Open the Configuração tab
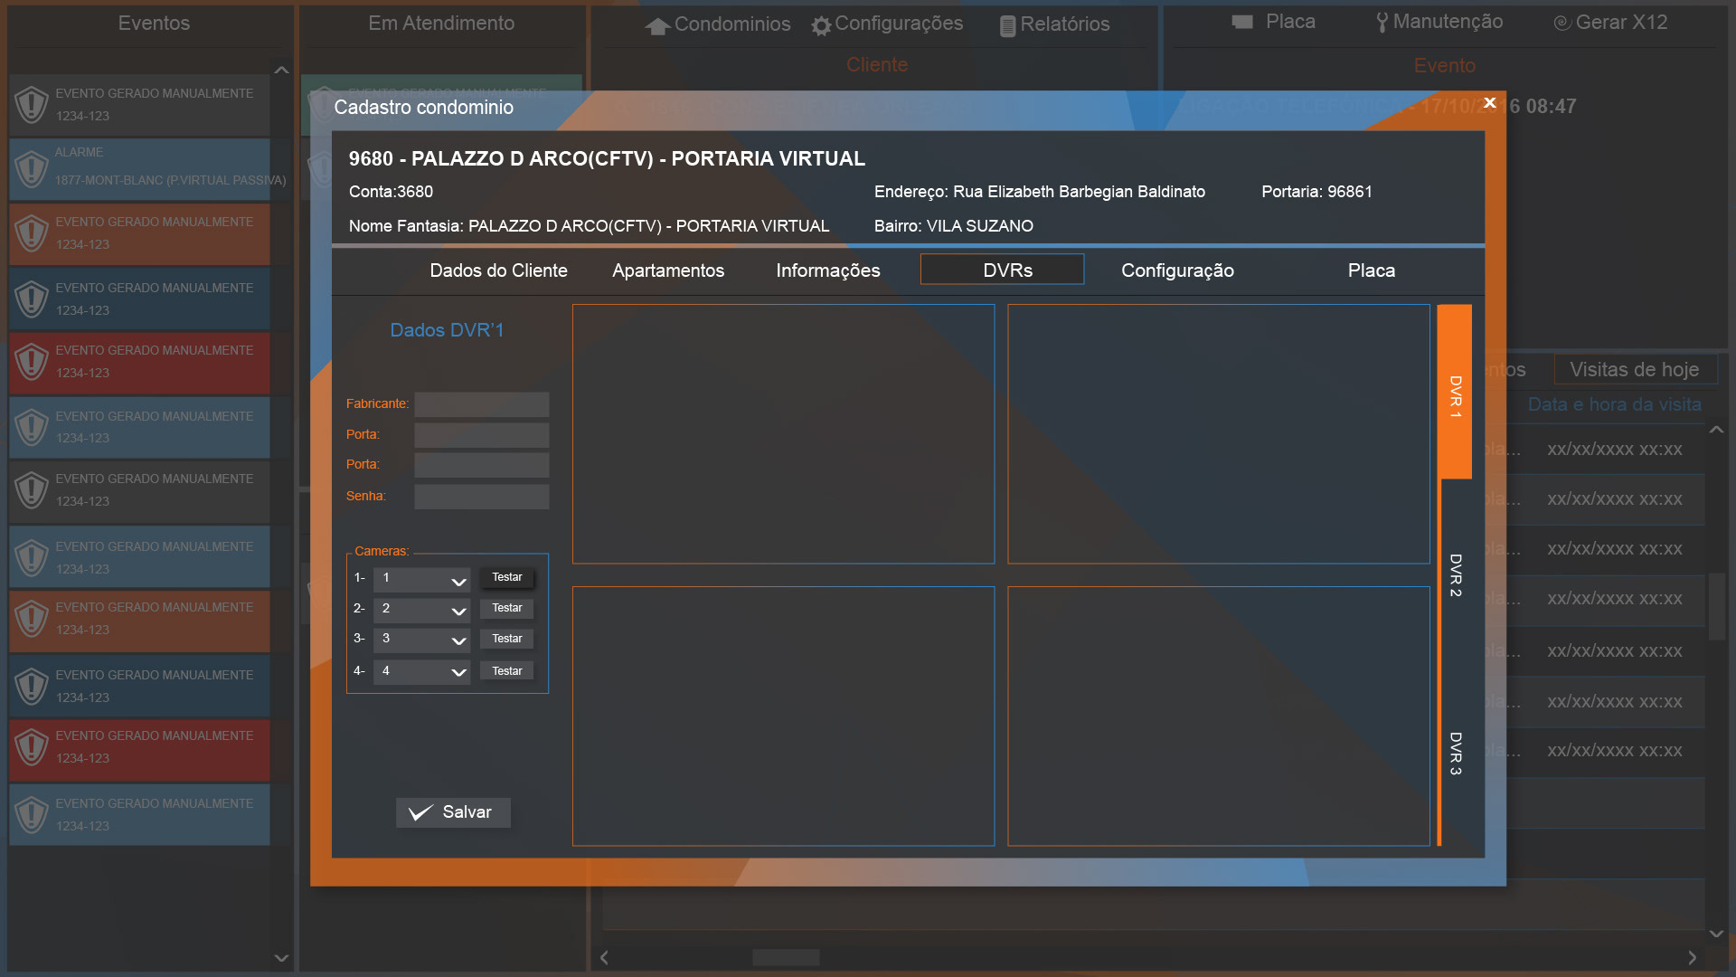Viewport: 1736px width, 977px height. 1177,270
